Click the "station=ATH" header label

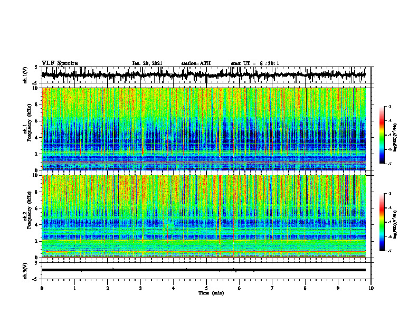tap(196, 63)
